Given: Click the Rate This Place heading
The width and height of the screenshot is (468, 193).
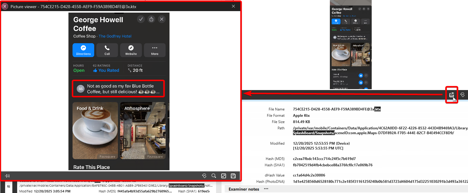Looking at the screenshot, I should [91, 167].
